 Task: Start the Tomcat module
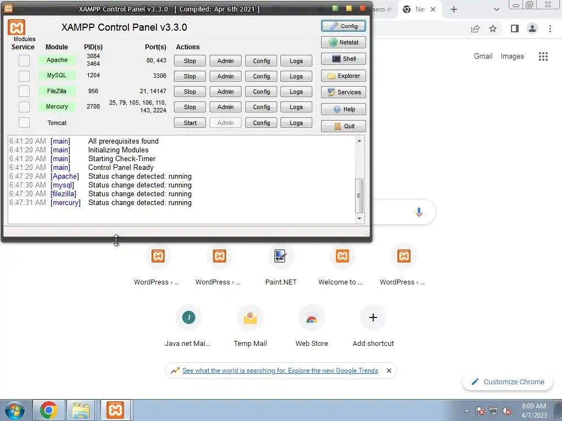[x=190, y=123]
